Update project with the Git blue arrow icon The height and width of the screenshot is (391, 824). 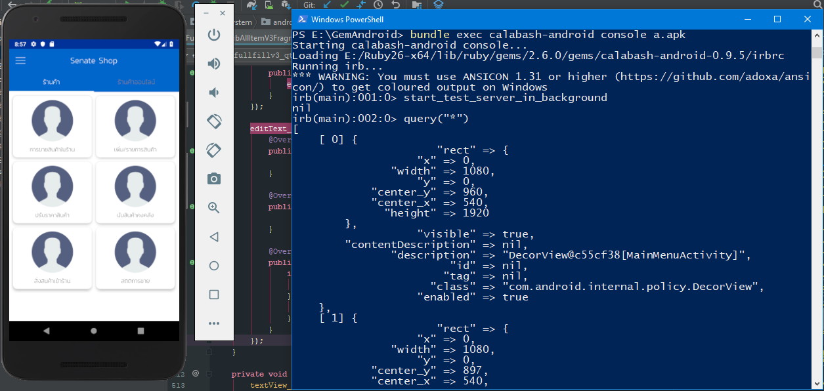tap(326, 5)
